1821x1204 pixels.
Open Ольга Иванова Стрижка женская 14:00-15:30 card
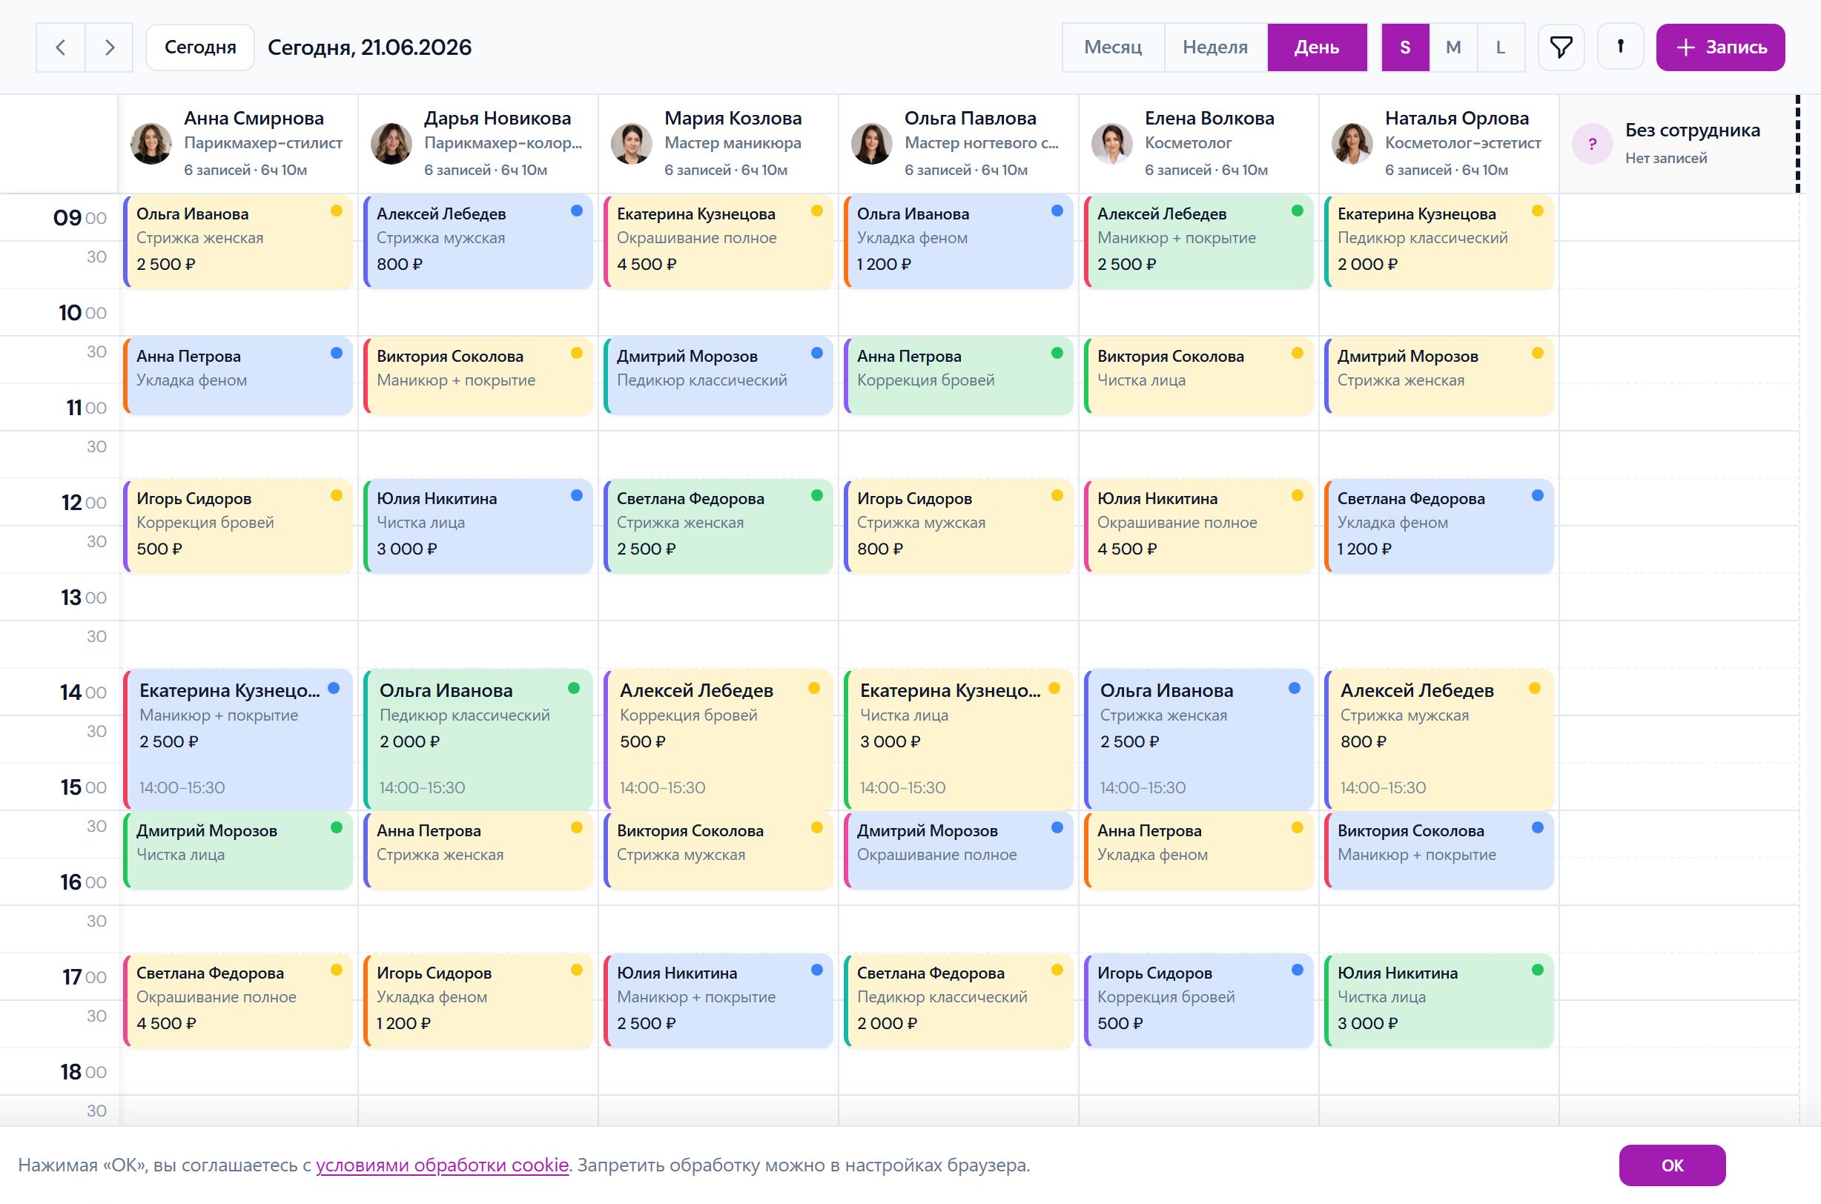(x=1199, y=739)
